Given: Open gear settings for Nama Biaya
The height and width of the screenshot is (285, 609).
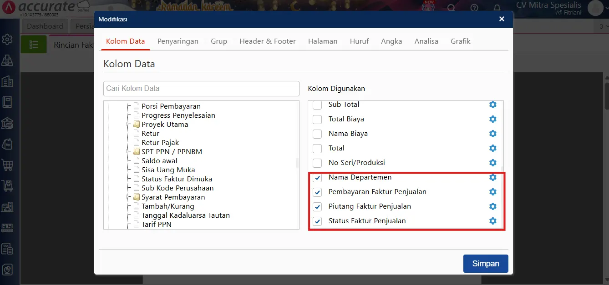Looking at the screenshot, I should click(492, 134).
